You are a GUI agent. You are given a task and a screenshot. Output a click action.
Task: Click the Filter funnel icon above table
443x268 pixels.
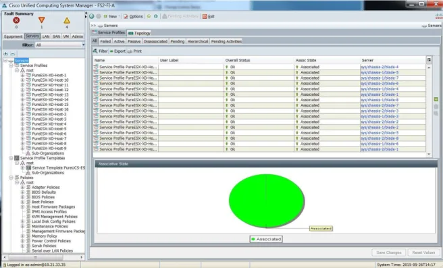tap(95, 51)
